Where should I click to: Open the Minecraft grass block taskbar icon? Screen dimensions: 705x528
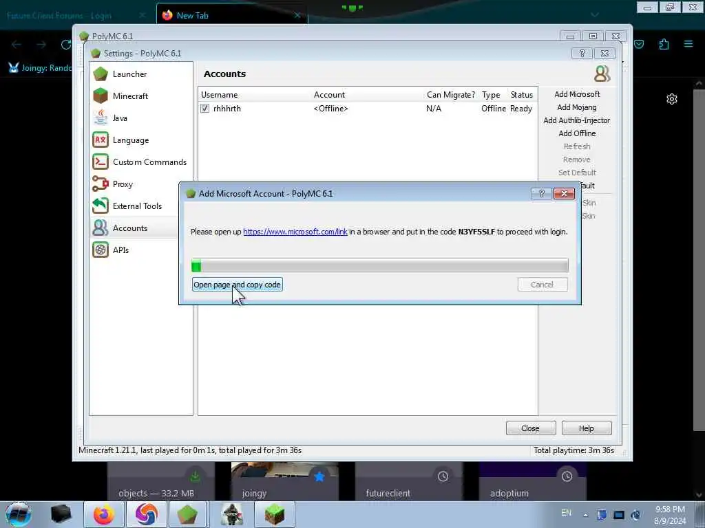tap(274, 514)
